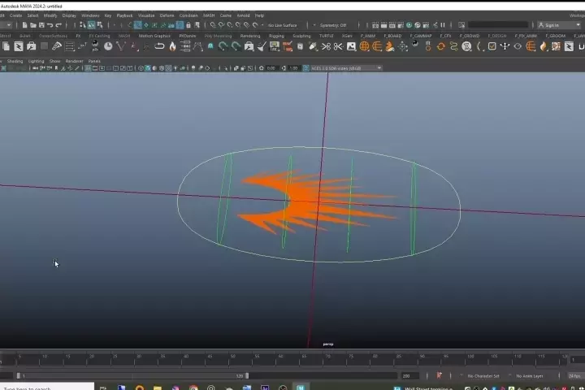585x390 pixels.
Task: Open the panel Renderer menu
Action: pyautogui.click(x=74, y=61)
